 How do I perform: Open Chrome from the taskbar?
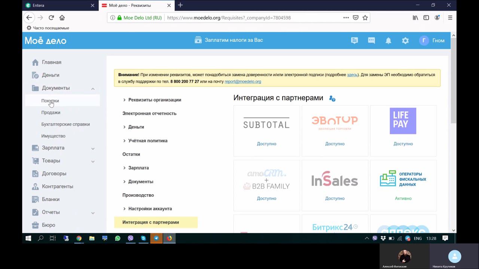(79, 238)
